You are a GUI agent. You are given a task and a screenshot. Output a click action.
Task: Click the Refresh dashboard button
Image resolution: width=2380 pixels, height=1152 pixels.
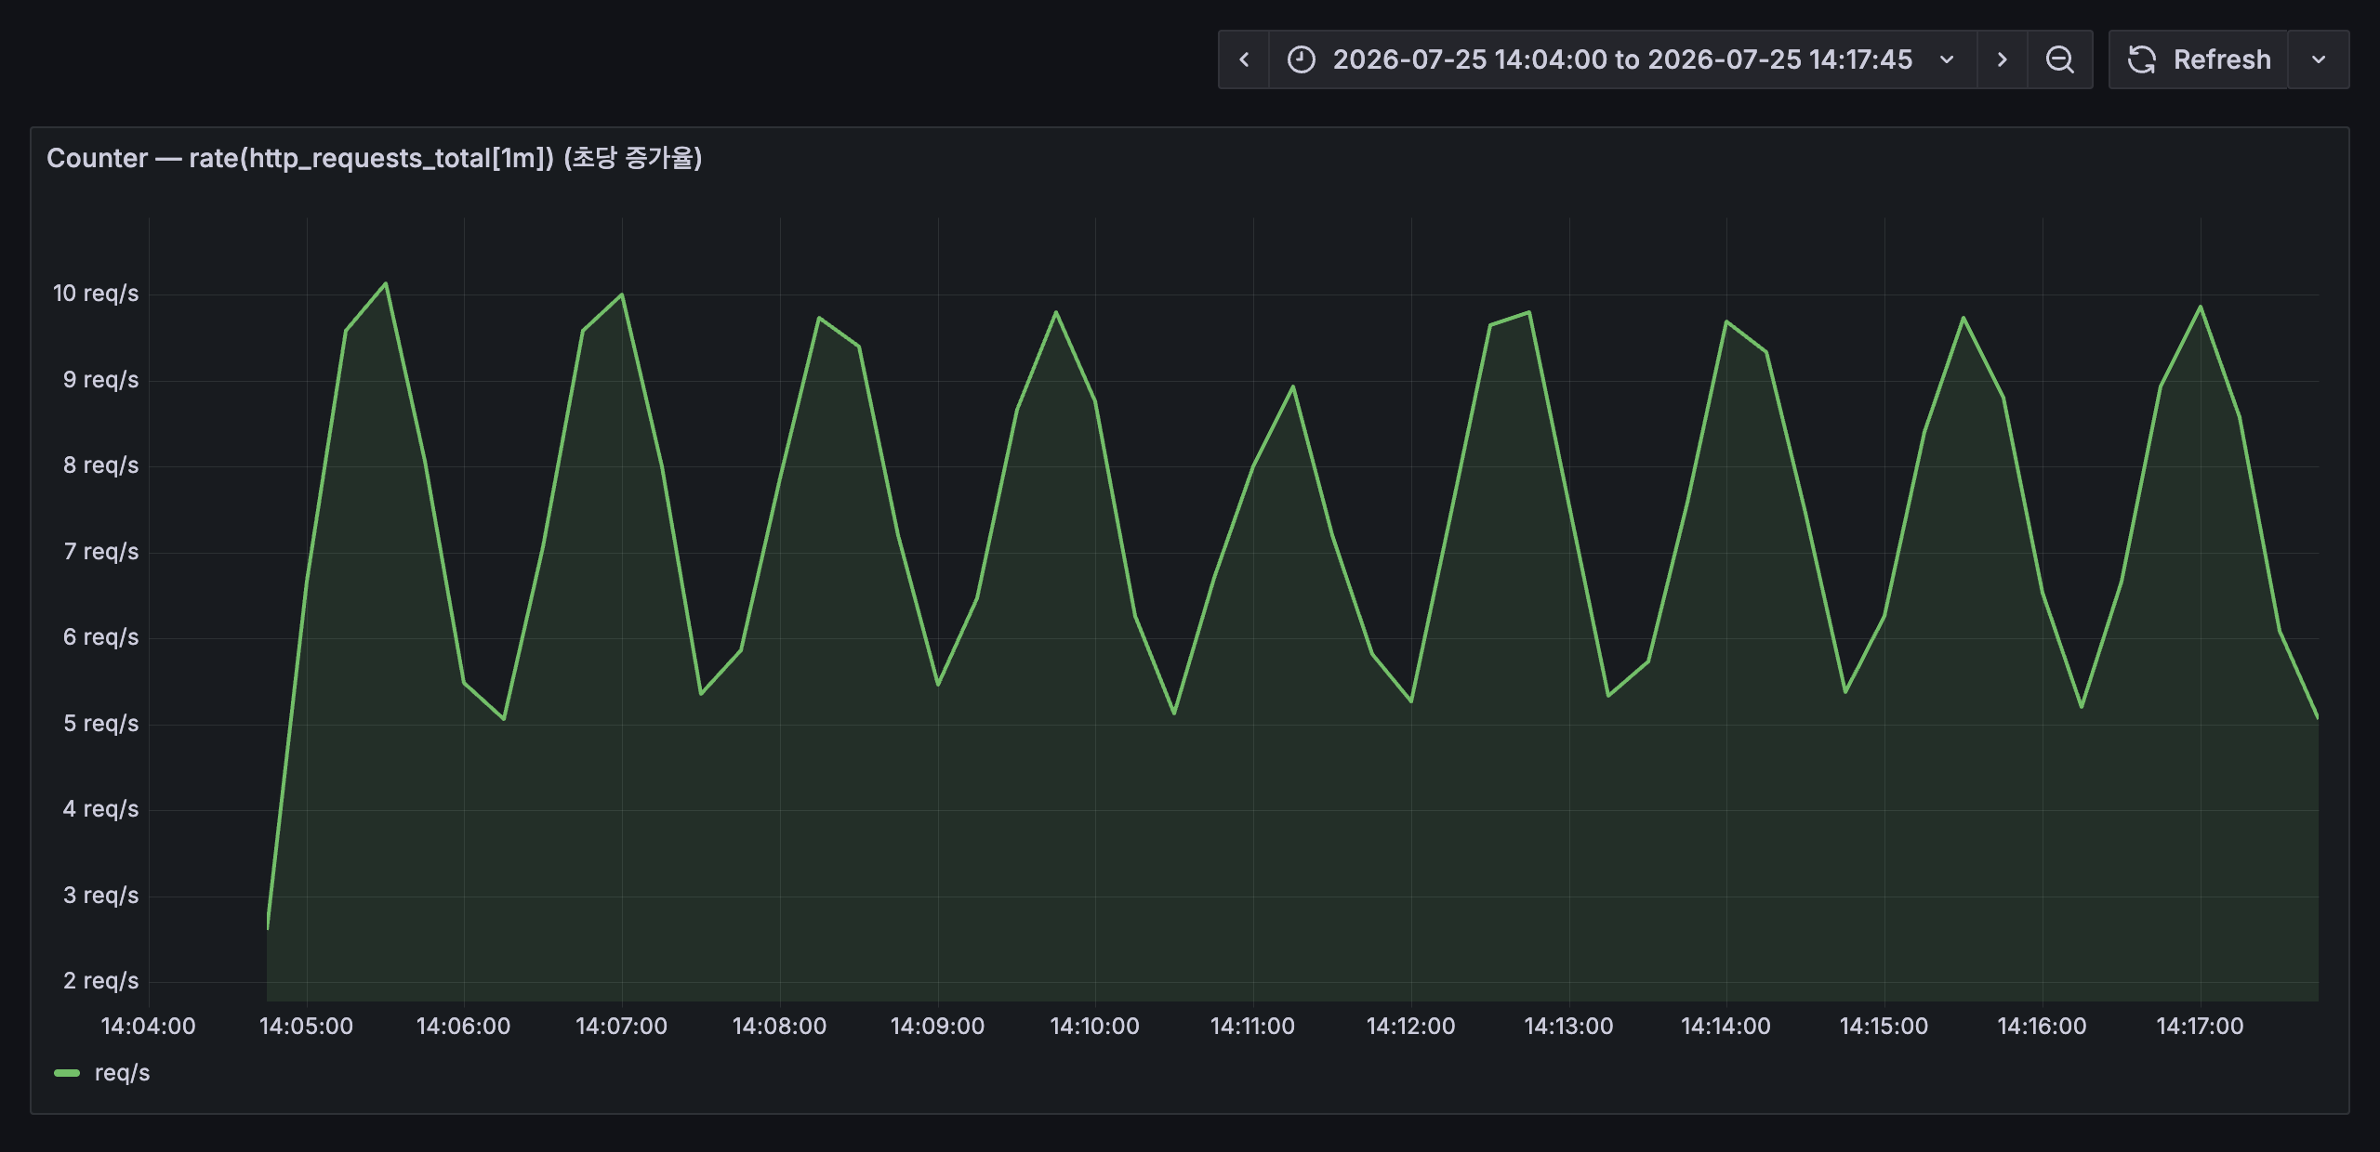pyautogui.click(x=2198, y=59)
